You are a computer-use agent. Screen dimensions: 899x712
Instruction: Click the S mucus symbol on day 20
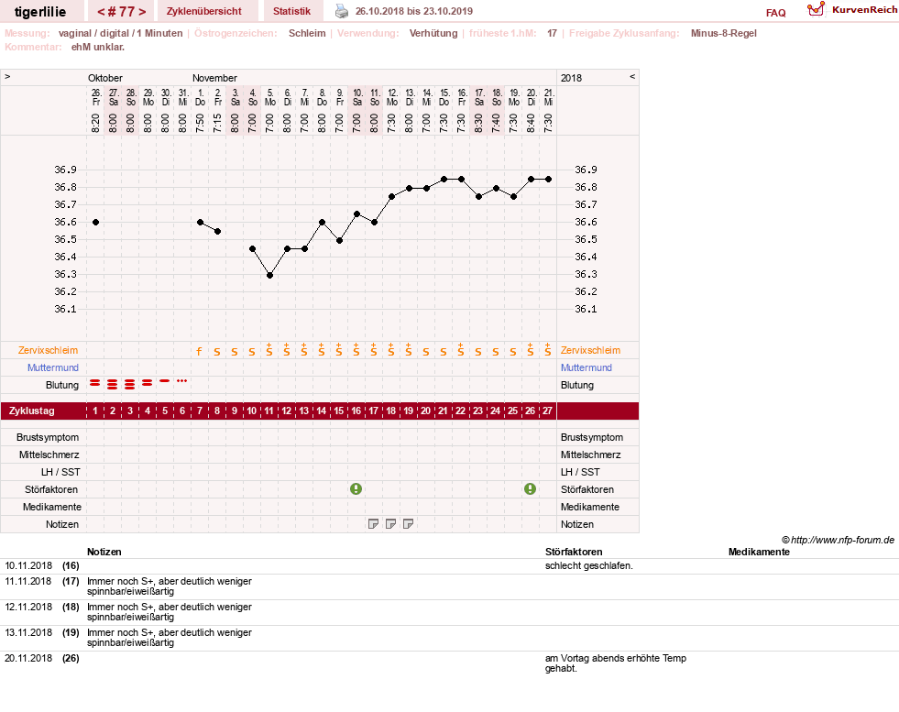pos(425,352)
